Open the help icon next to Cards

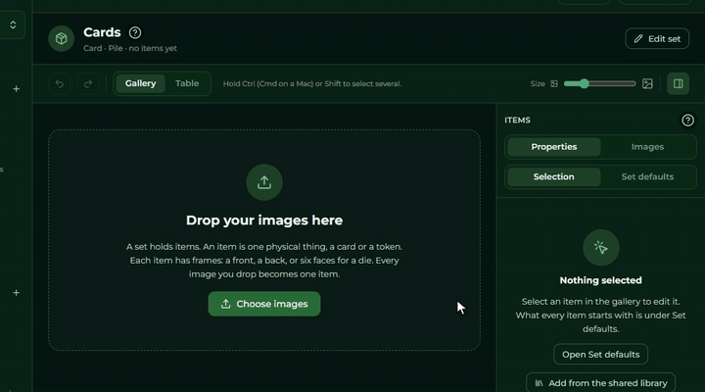[135, 32]
